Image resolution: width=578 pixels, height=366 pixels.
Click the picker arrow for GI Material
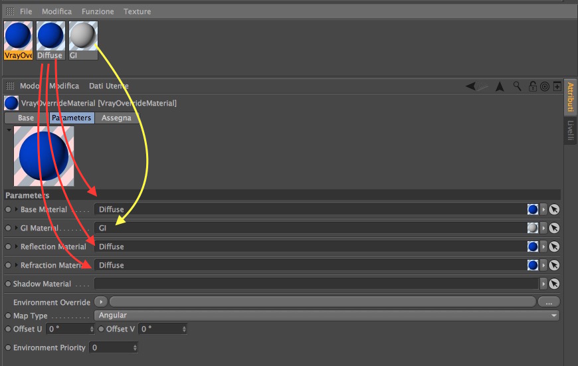tap(554, 228)
